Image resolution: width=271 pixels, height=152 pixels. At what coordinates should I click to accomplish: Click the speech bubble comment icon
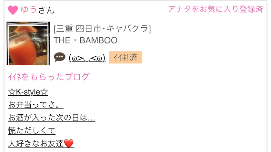60,57
